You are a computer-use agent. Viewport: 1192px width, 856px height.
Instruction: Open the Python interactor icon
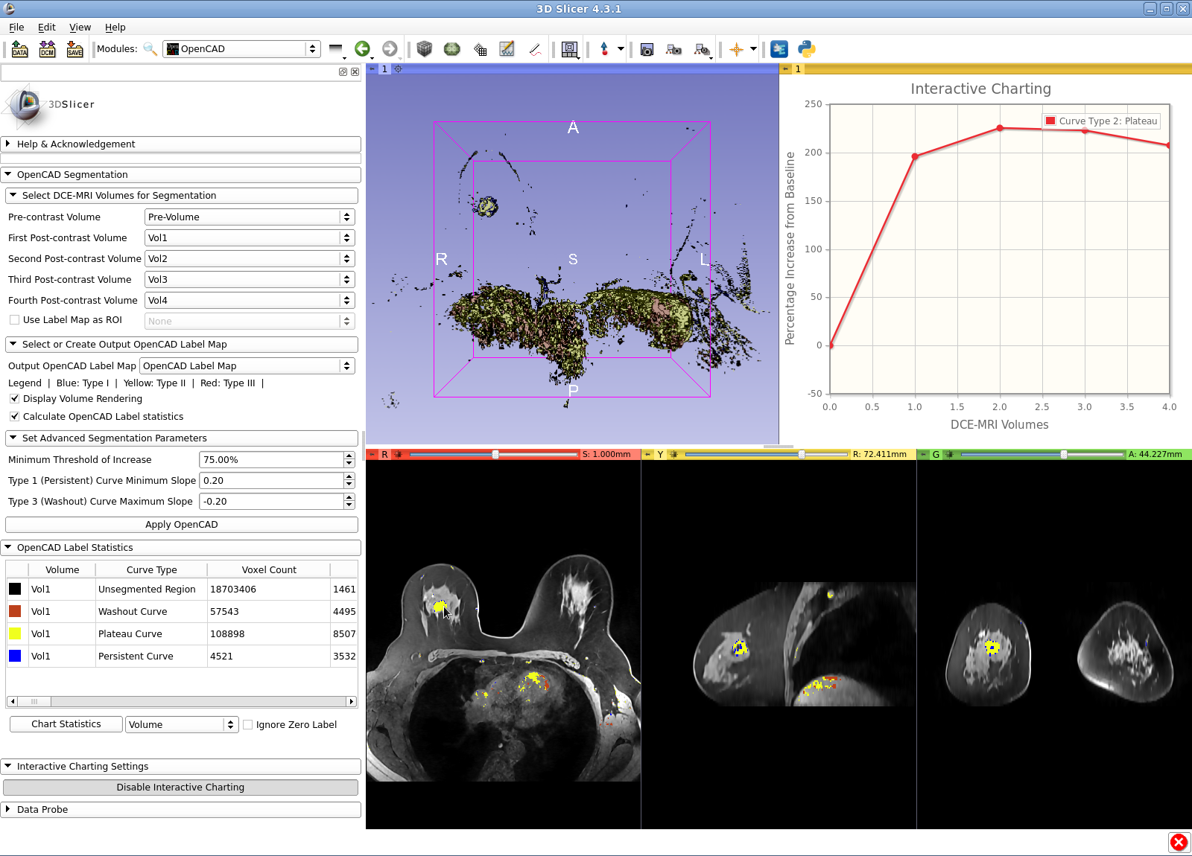[806, 49]
